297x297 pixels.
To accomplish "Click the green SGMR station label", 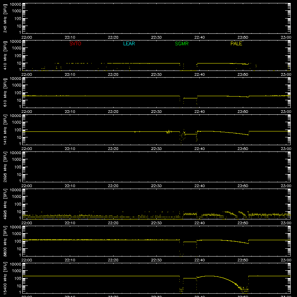I will click(182, 43).
